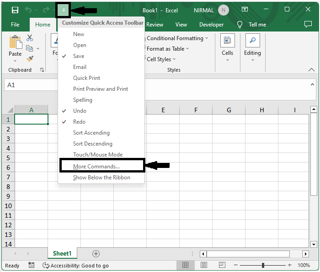320x272 pixels.
Task: Click the macro recording icon in status bar
Action: [31, 265]
